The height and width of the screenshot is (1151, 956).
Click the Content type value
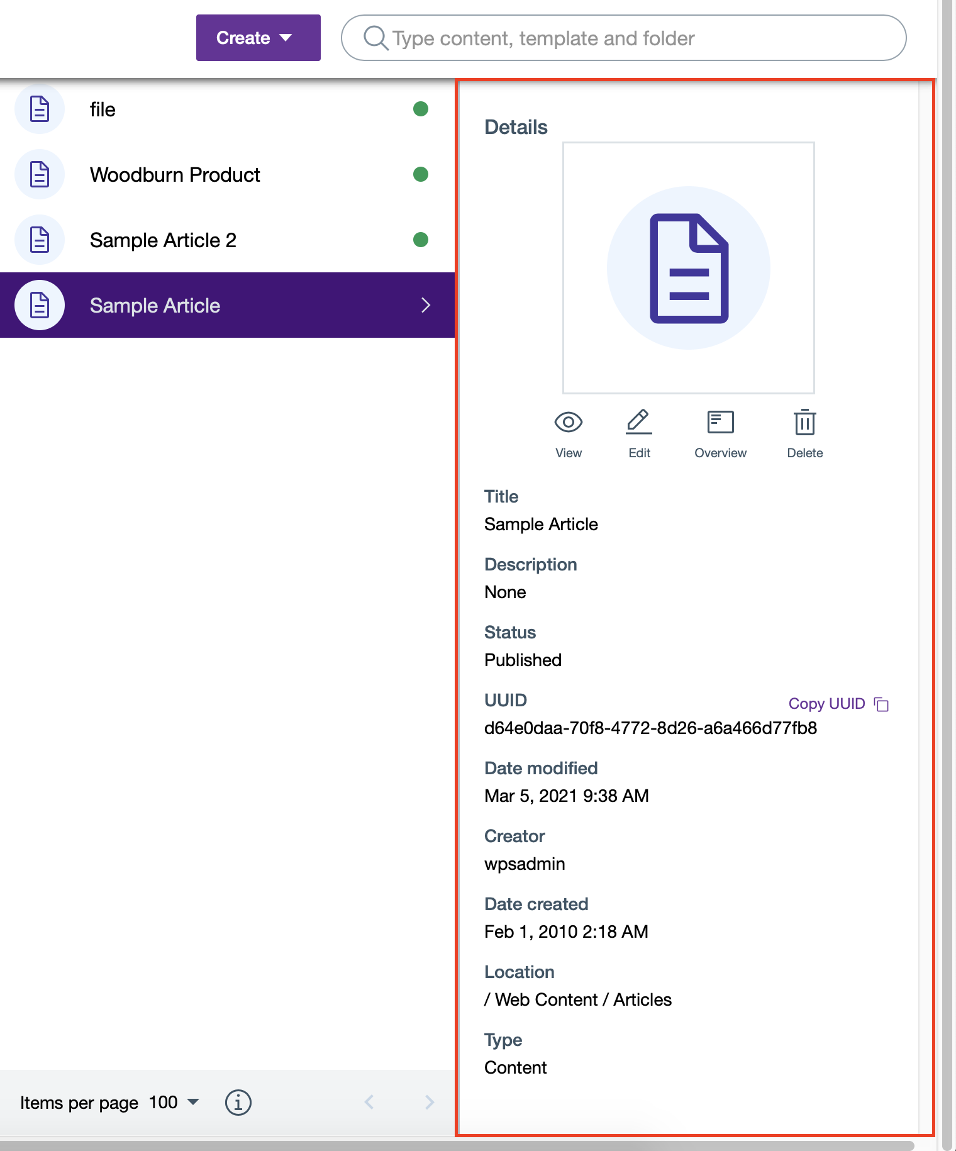coord(515,1068)
